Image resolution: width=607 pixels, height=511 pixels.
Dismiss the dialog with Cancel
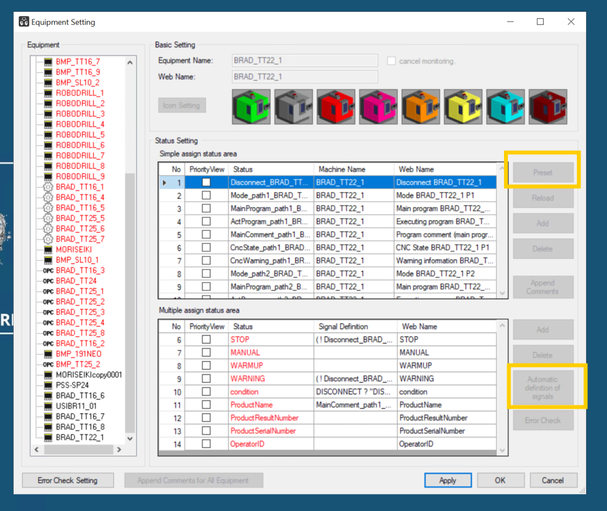coord(553,480)
